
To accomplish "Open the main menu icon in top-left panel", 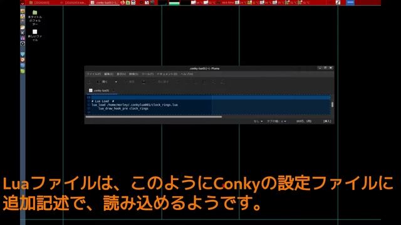I will pyautogui.click(x=23, y=2).
